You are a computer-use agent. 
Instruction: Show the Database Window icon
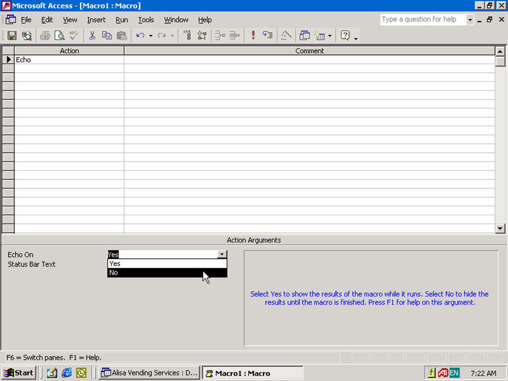pos(305,35)
